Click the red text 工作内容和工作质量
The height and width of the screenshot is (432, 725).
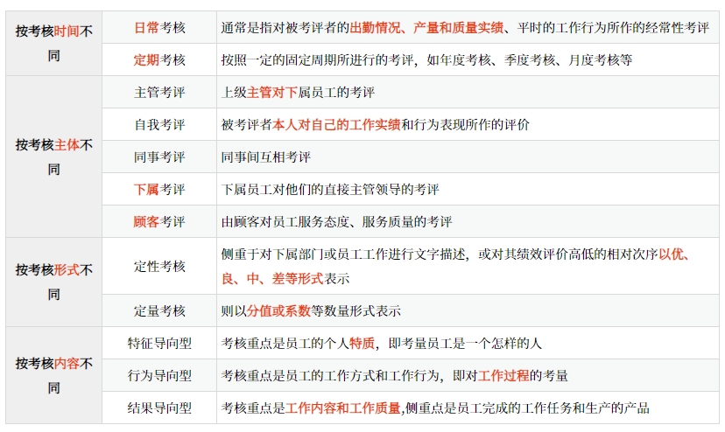[343, 408]
